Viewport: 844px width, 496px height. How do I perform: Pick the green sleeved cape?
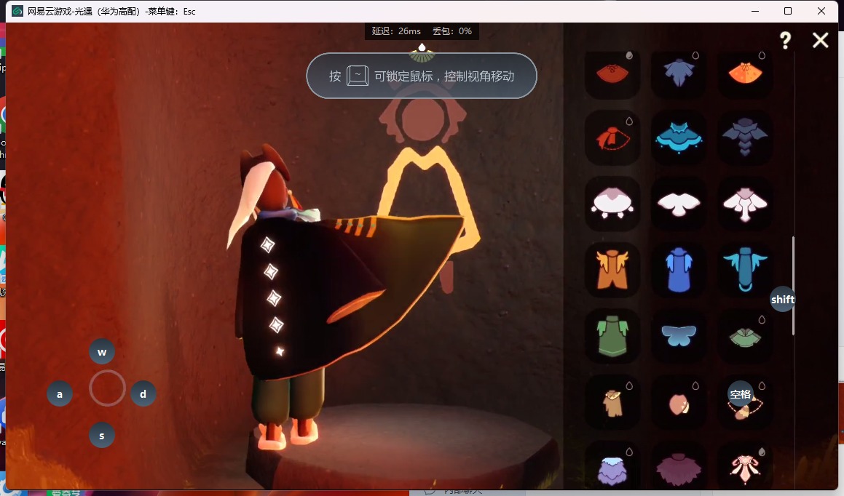coord(612,337)
